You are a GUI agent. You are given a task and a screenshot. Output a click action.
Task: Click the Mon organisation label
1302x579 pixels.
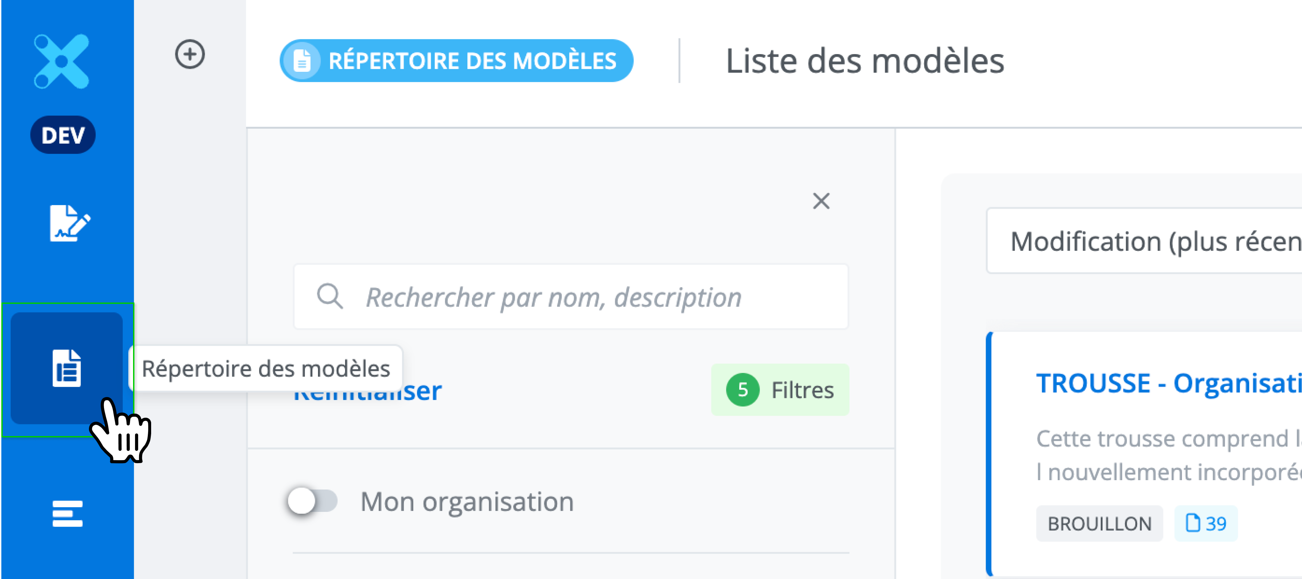(466, 502)
